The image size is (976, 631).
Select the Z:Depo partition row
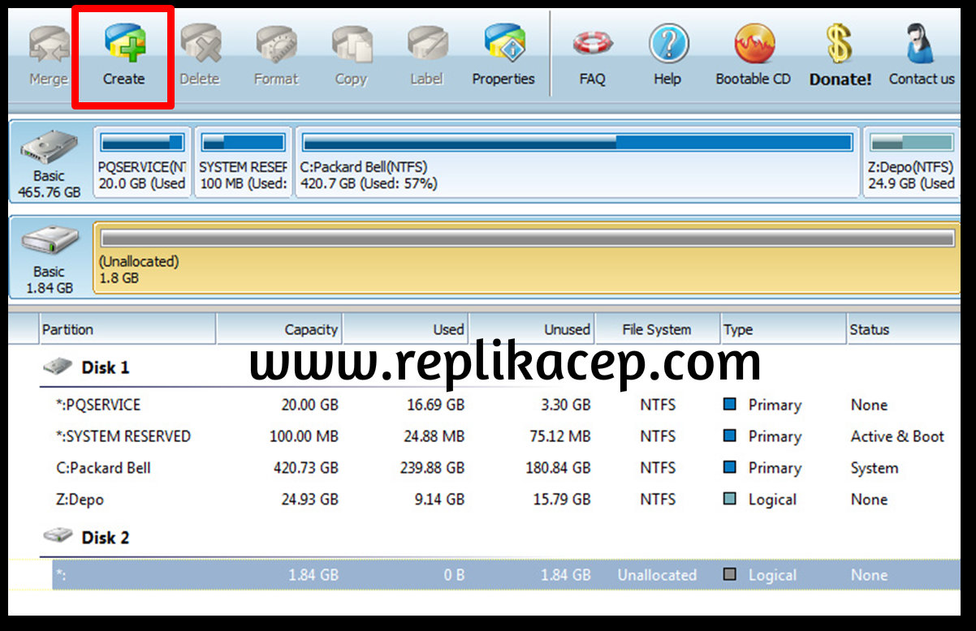(80, 500)
